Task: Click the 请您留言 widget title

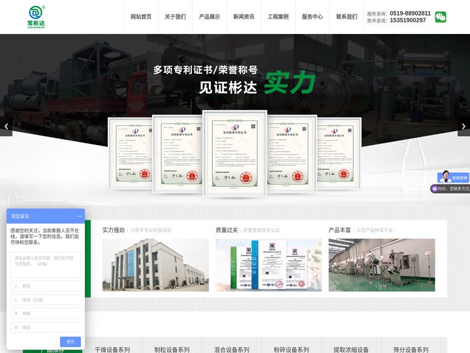Action: (20, 216)
